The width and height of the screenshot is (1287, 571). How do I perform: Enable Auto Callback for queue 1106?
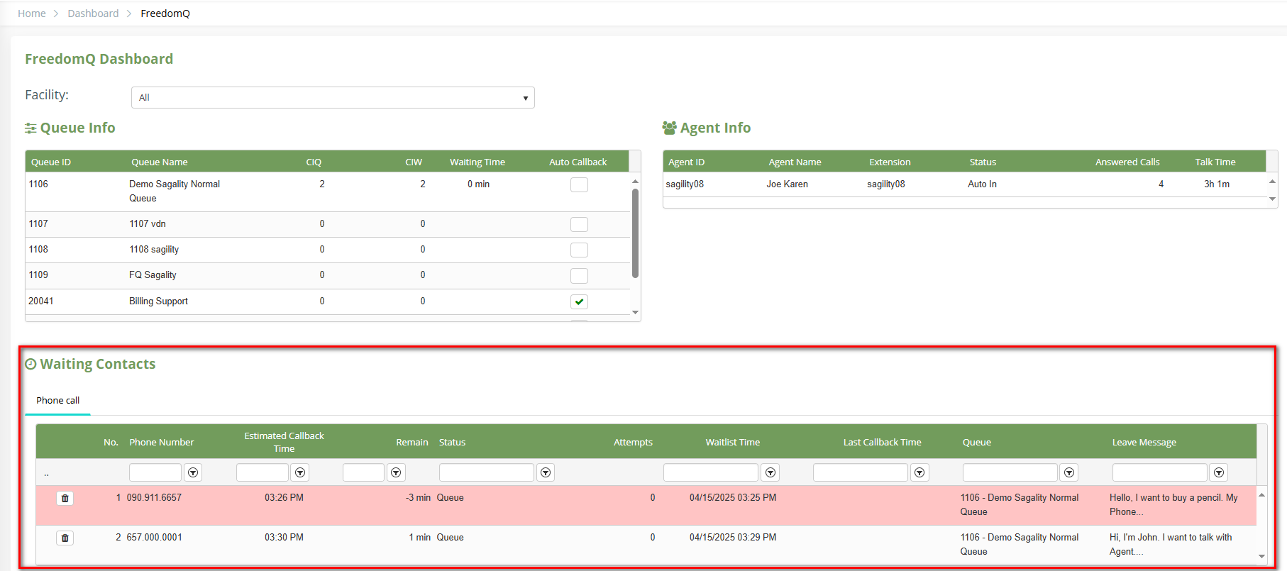pyautogui.click(x=579, y=185)
